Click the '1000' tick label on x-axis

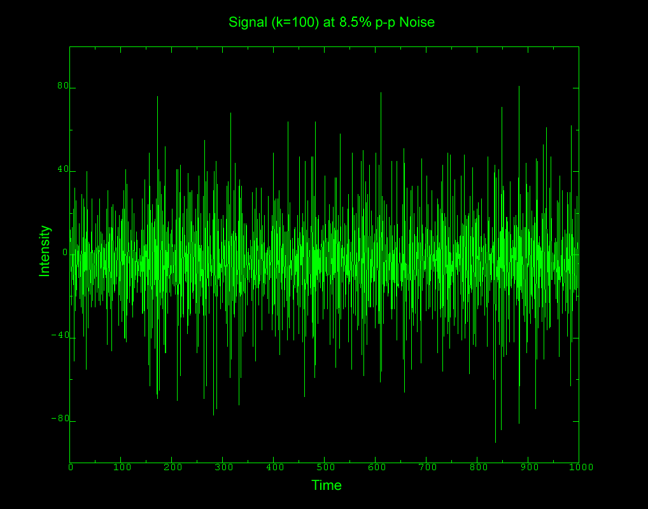pyautogui.click(x=581, y=466)
